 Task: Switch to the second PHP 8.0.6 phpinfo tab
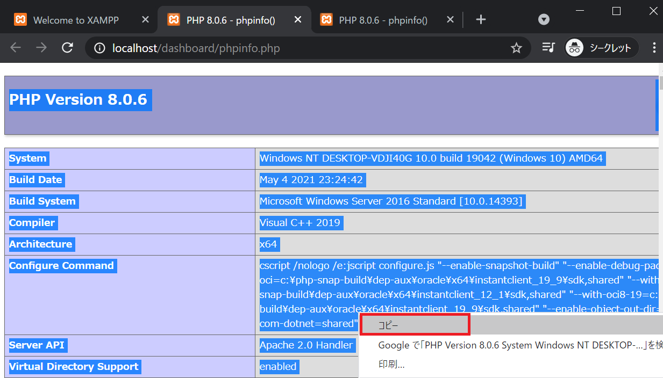(x=386, y=19)
